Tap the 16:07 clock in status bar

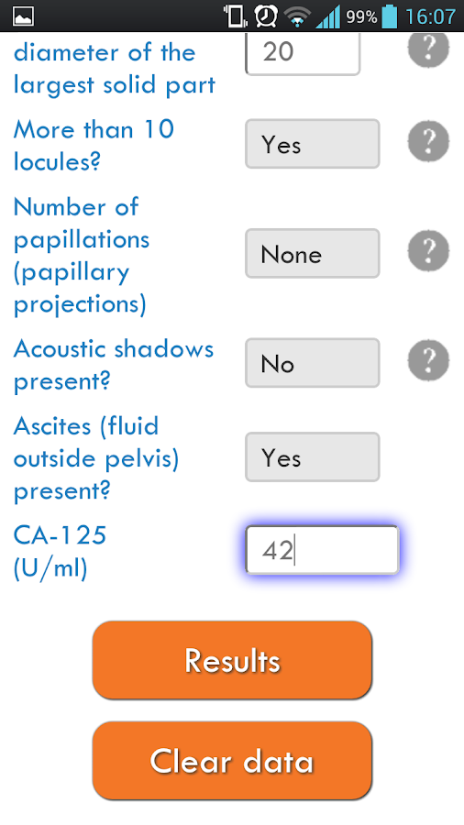pos(430,16)
